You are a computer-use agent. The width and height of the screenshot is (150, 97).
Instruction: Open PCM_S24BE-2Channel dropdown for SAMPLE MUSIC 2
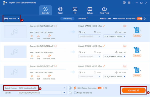(x=114, y=56)
